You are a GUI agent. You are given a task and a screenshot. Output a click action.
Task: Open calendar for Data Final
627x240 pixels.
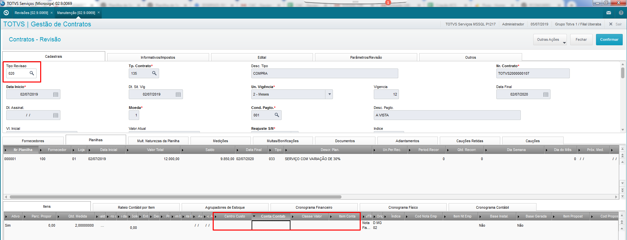point(546,94)
